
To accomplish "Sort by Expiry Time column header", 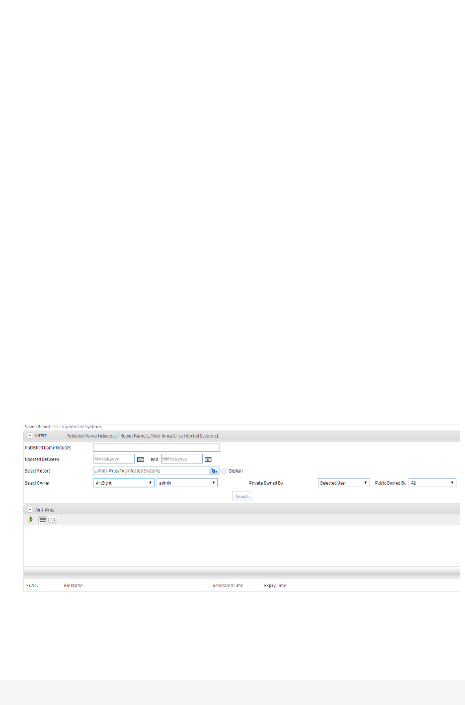I will [275, 586].
